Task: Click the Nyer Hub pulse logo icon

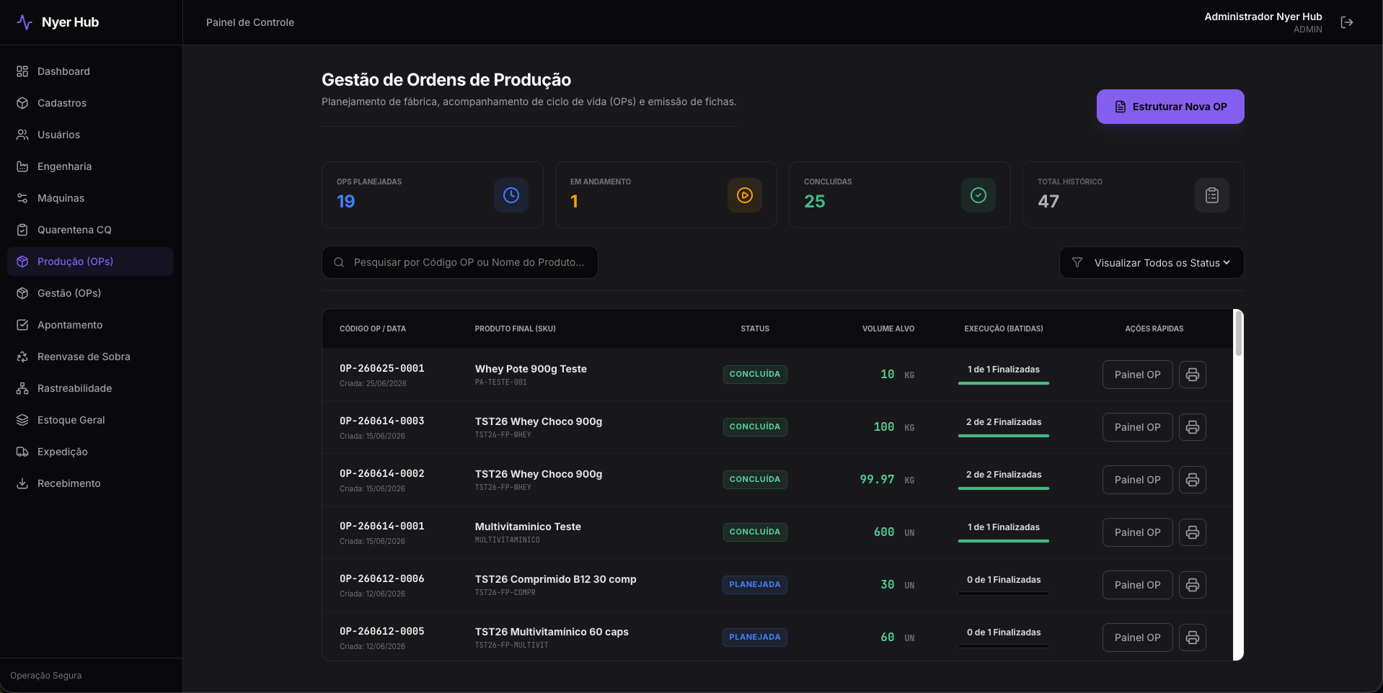Action: pyautogui.click(x=25, y=22)
